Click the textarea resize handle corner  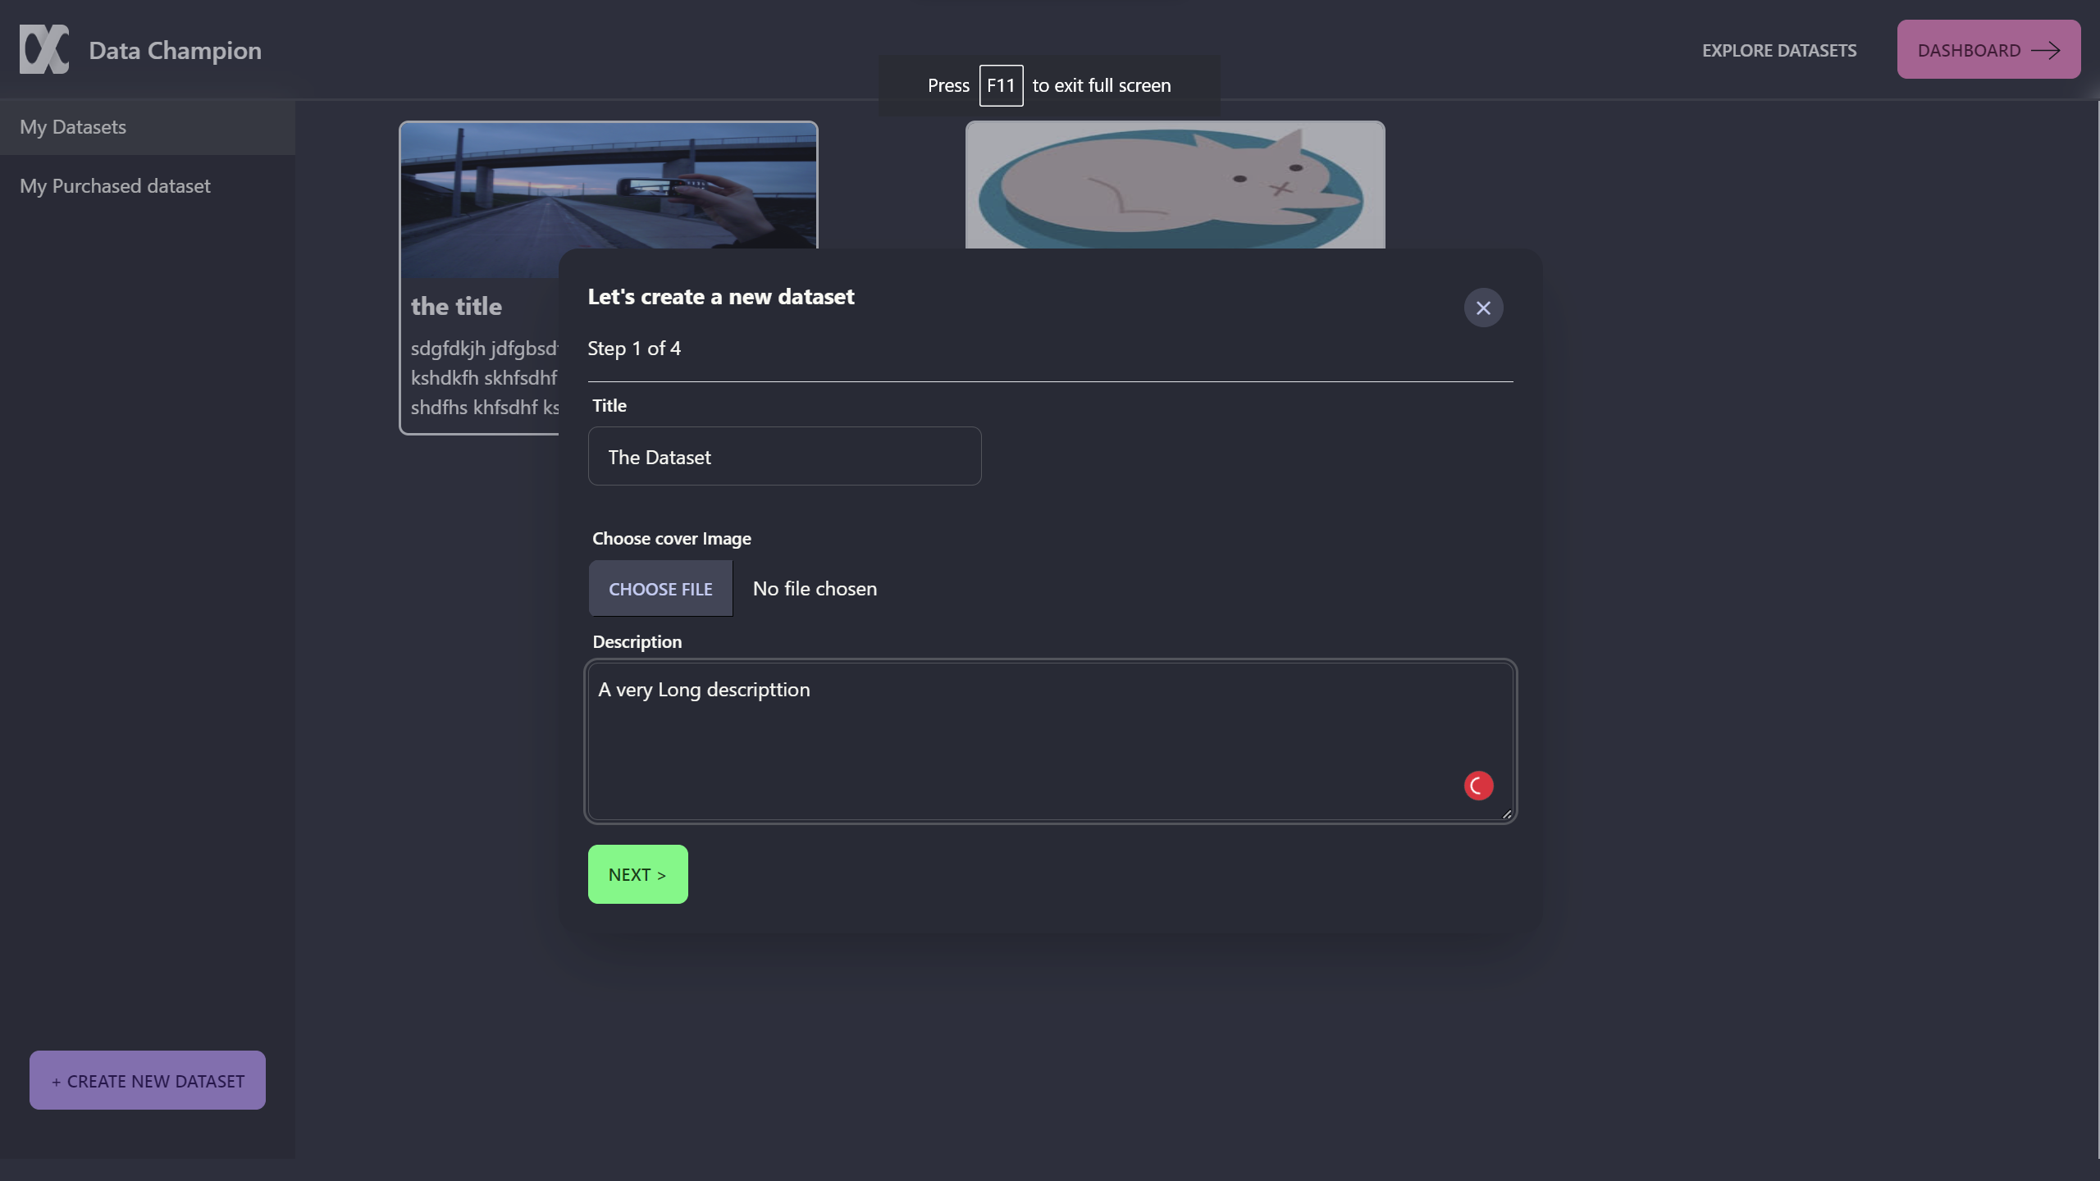[1507, 814]
